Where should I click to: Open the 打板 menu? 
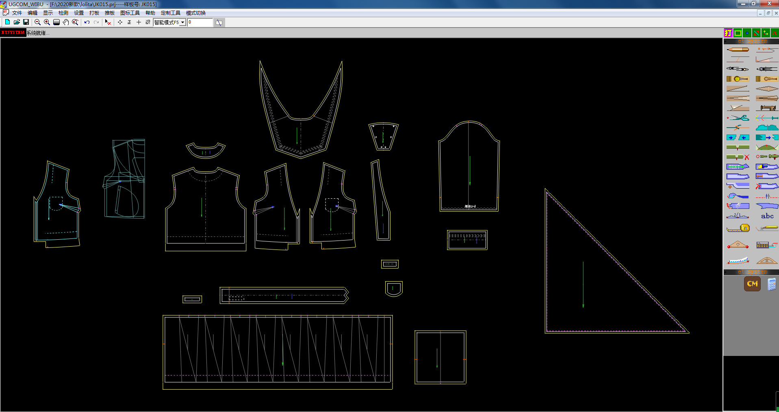coord(94,13)
